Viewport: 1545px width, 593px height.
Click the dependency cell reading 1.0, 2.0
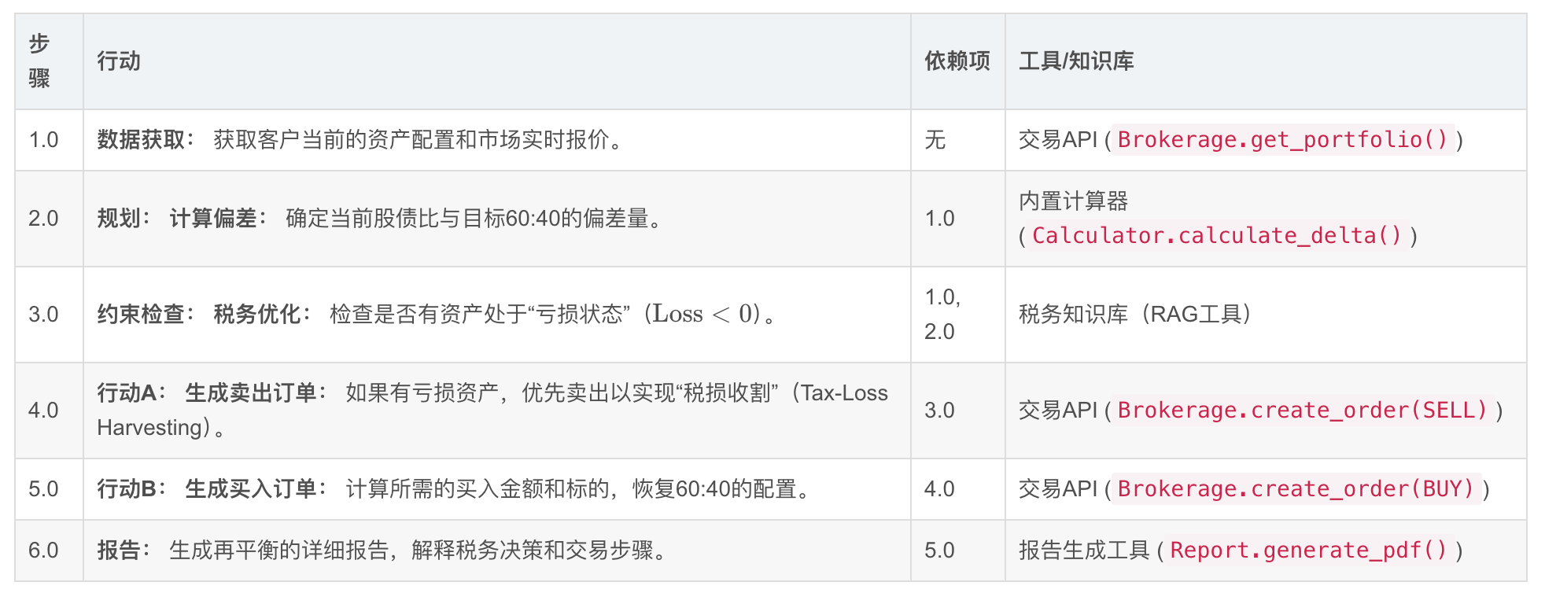click(x=942, y=315)
